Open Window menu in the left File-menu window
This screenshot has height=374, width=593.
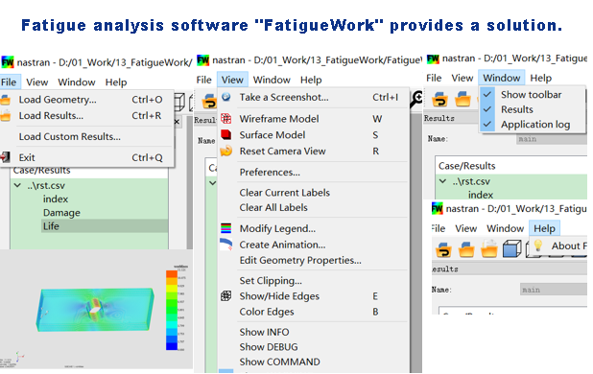coord(77,82)
